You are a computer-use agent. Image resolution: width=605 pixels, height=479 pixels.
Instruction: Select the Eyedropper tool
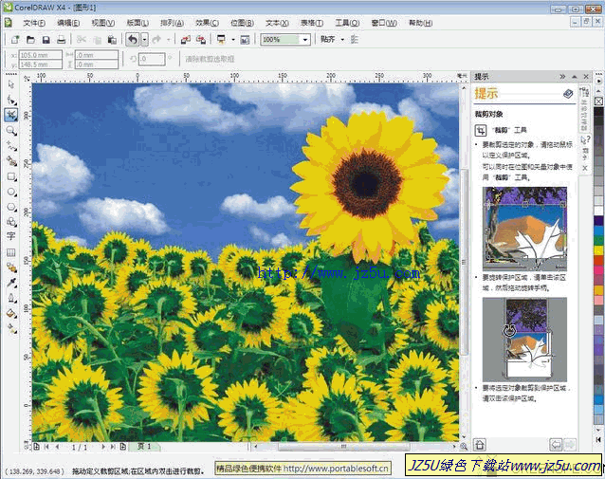click(x=11, y=282)
